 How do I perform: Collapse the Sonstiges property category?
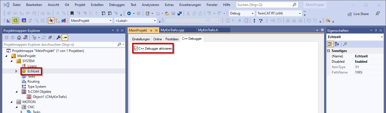(329, 51)
